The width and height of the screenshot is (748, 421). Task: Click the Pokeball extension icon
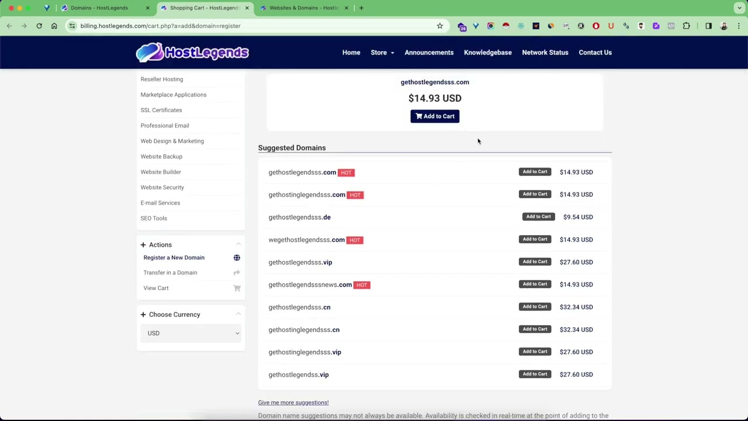[x=505, y=26]
